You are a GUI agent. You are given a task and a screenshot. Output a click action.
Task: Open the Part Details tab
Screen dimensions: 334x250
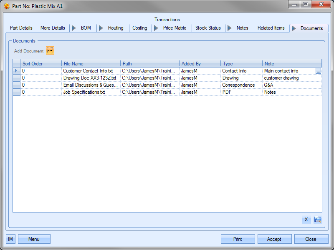tap(21, 28)
